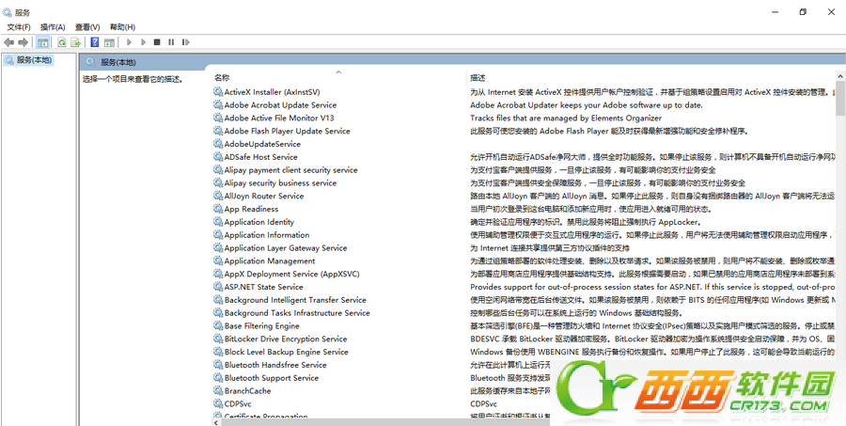Open the 帮助(H) menu
The height and width of the screenshot is (426, 846).
coord(122,27)
